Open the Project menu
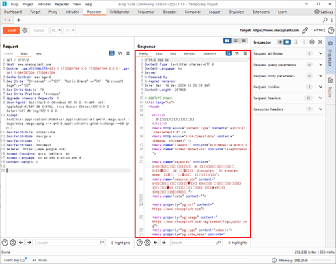 28,4
